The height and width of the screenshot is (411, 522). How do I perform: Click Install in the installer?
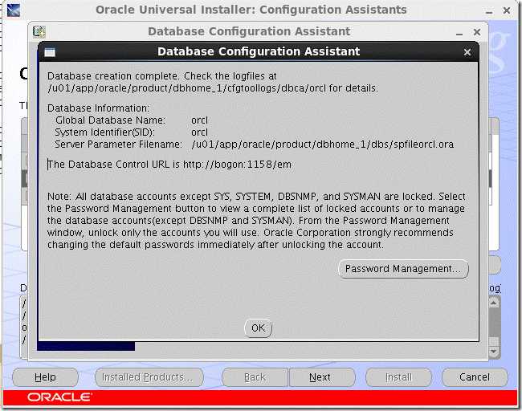[398, 377]
